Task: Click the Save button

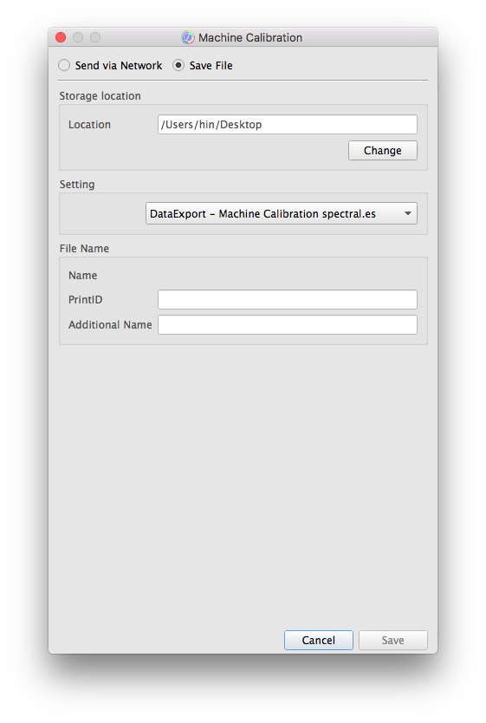Action: coord(393,641)
